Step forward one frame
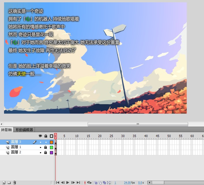This screenshot has height=185, width=204. (x=73, y=183)
